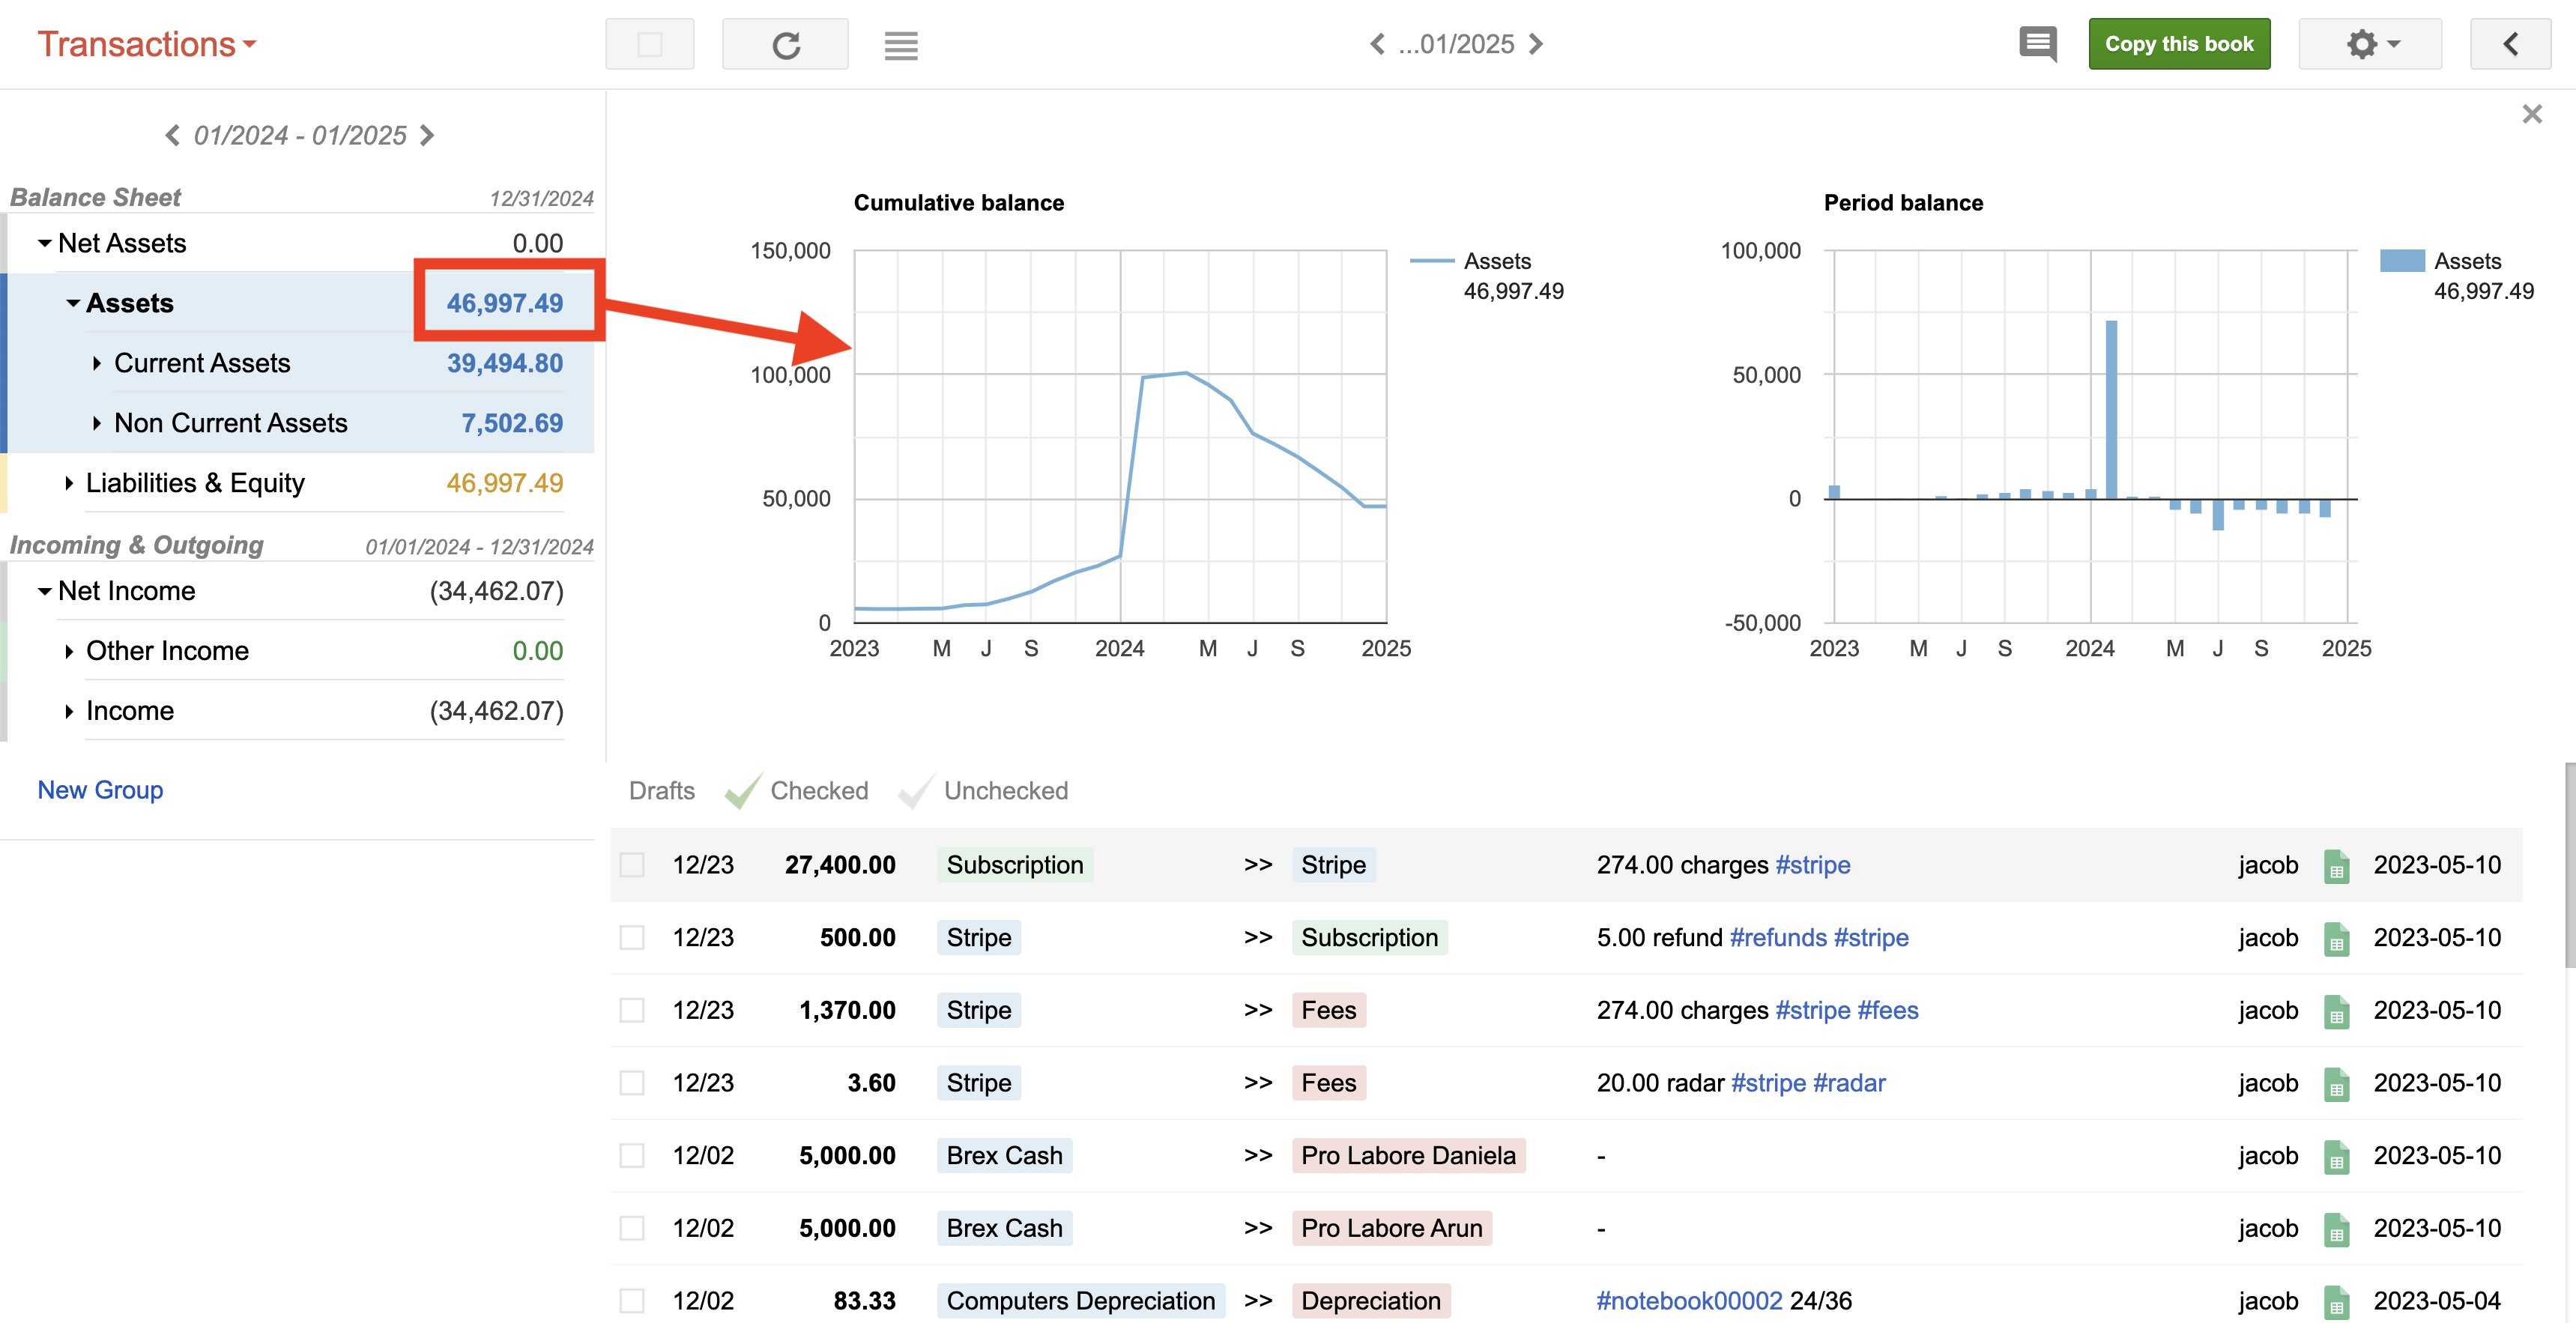Click the refresh icon in toolbar
Viewport: 2576px width, 1323px height.
(785, 45)
